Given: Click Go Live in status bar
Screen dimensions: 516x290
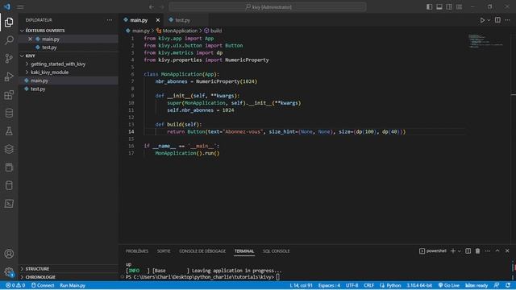Looking at the screenshot, I should pos(449,285).
